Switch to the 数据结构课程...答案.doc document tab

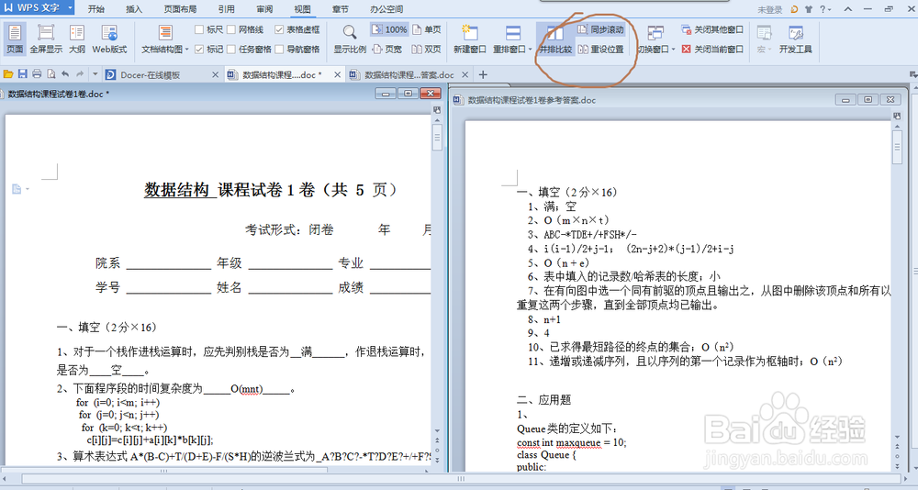click(x=409, y=75)
